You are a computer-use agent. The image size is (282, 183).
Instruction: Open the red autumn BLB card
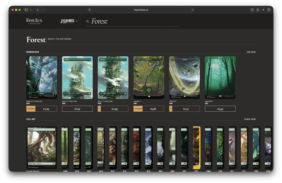tap(137, 148)
